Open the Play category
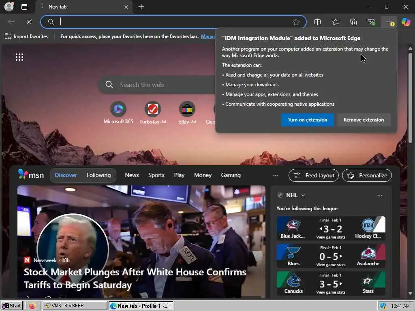 click(x=179, y=175)
